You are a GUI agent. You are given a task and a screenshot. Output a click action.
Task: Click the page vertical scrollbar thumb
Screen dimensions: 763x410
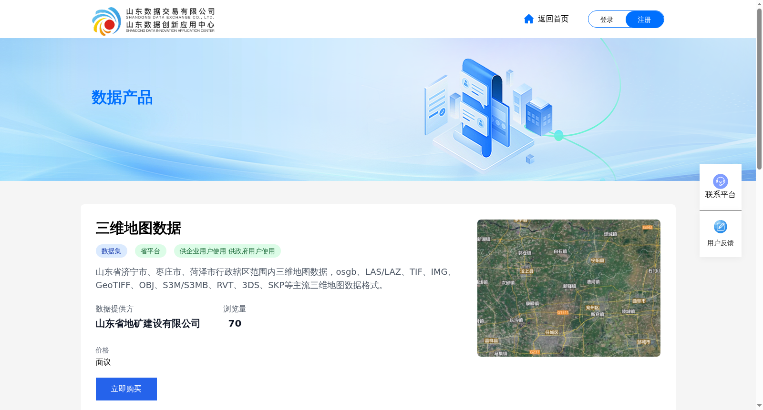[x=759, y=89]
